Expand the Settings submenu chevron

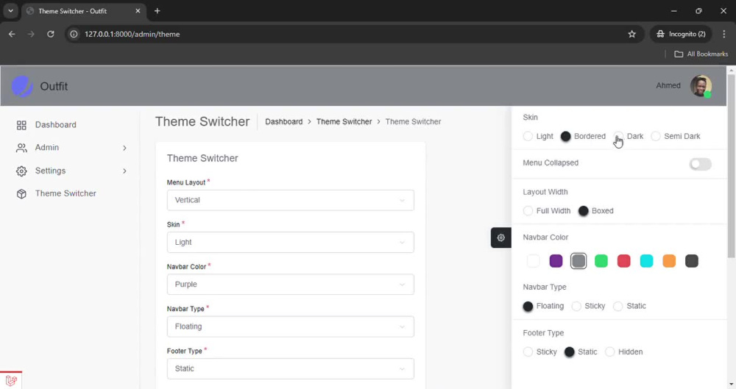pyautogui.click(x=124, y=171)
